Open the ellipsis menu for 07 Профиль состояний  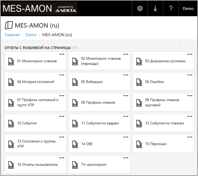(62, 96)
